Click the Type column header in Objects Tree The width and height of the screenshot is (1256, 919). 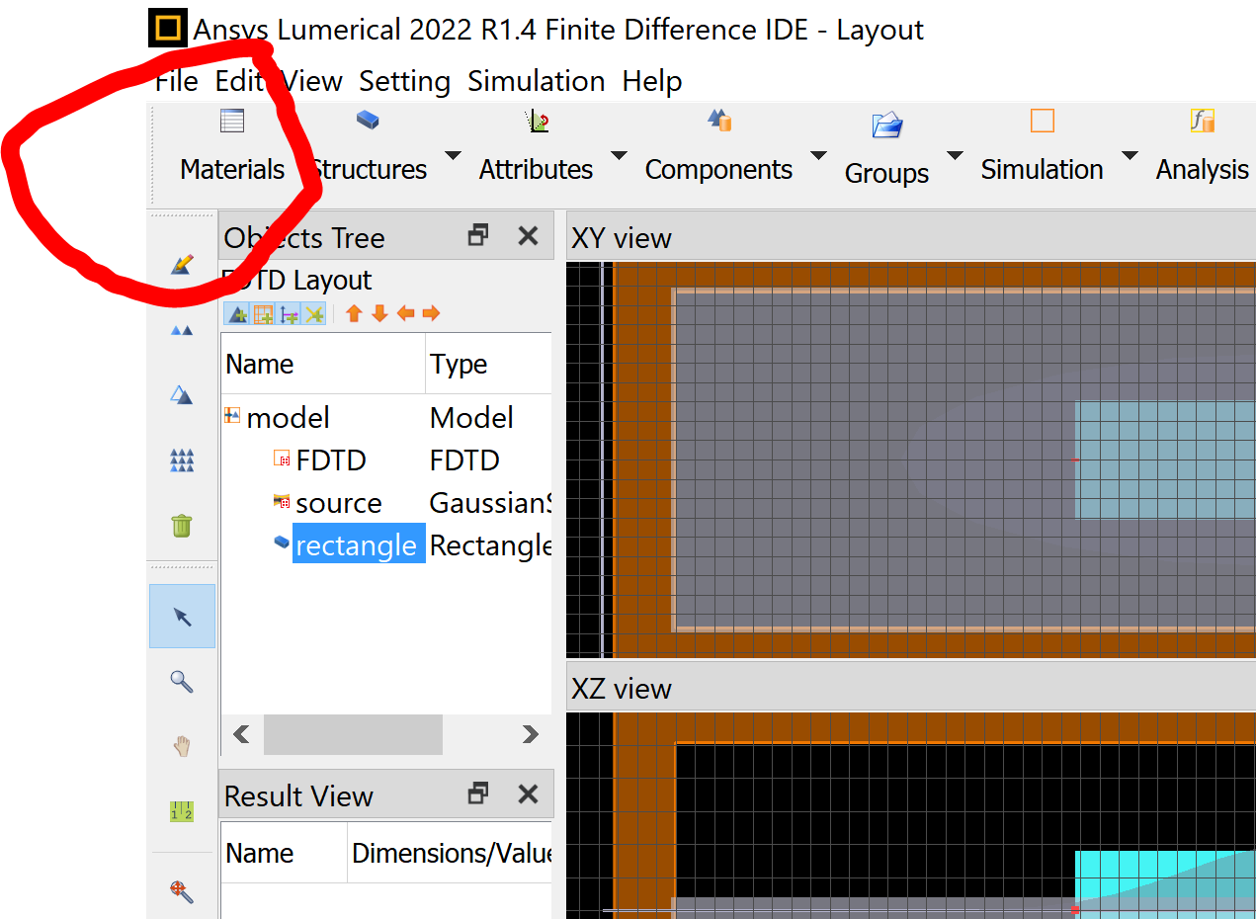(x=489, y=365)
